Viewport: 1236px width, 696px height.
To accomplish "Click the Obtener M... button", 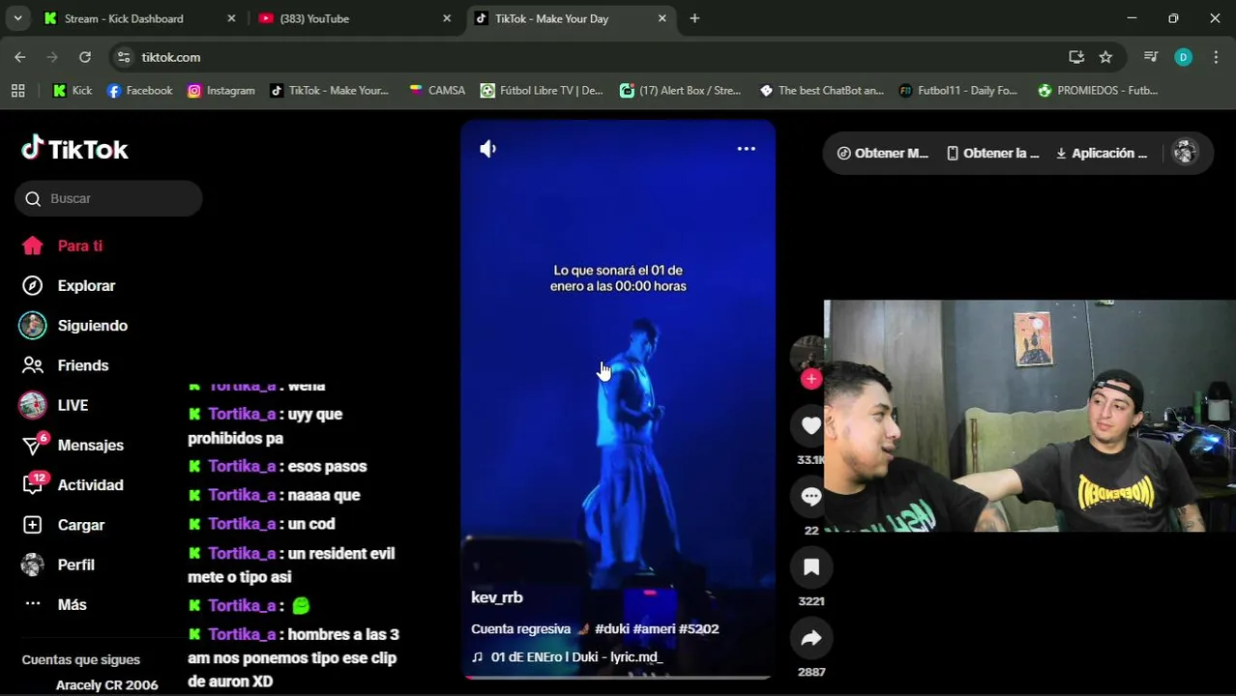I will pos(882,153).
